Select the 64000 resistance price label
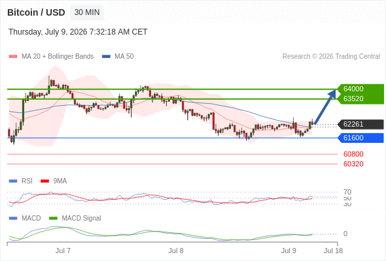Image resolution: width=386 pixels, height=261 pixels. 353,89
